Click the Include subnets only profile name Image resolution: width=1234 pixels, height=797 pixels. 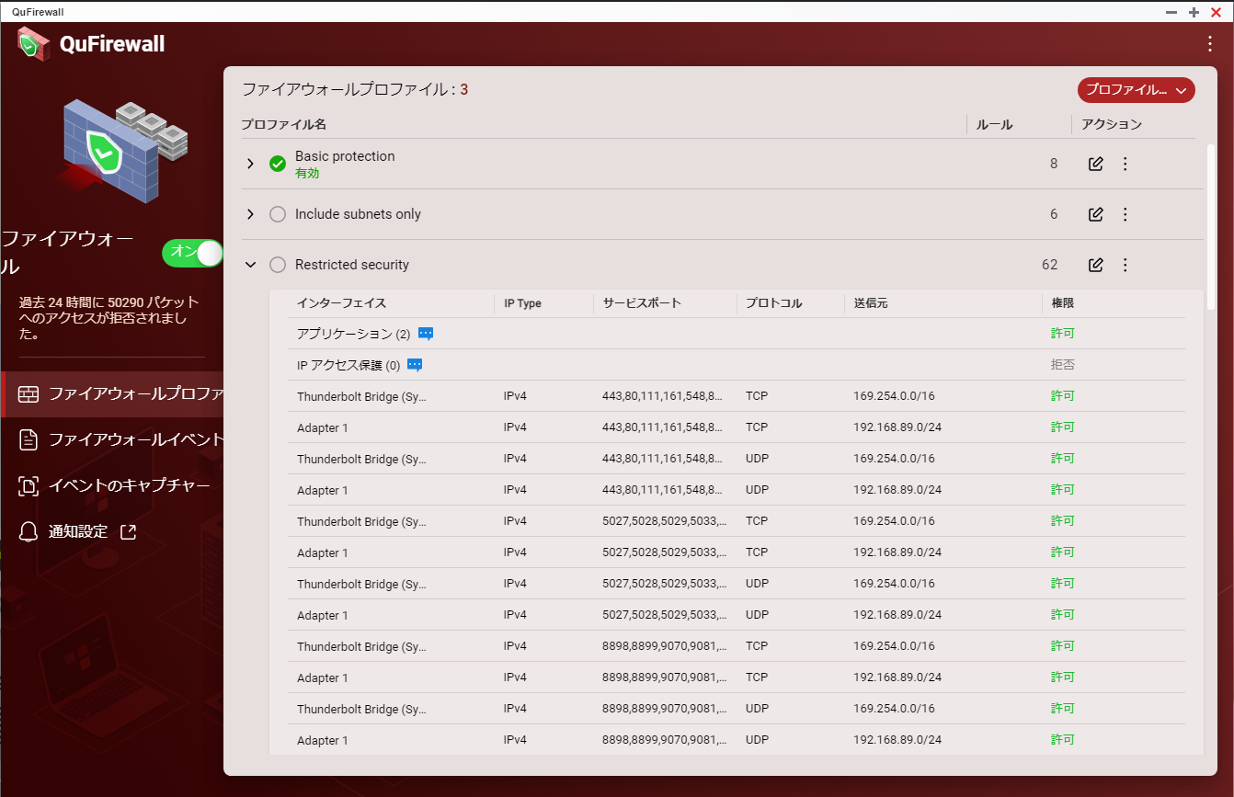[358, 214]
